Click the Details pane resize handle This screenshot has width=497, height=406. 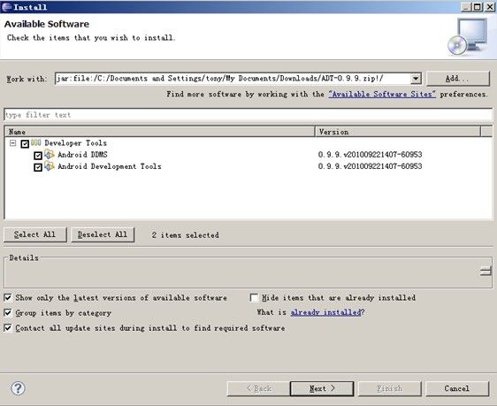click(x=486, y=272)
